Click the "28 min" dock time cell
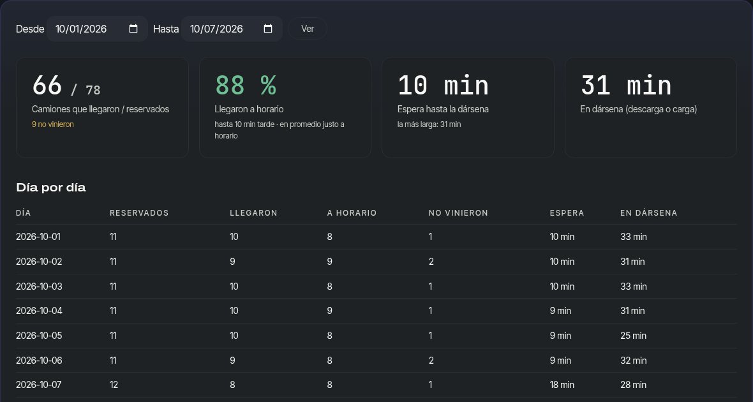Screen dimensions: 753x402 [x=634, y=385]
